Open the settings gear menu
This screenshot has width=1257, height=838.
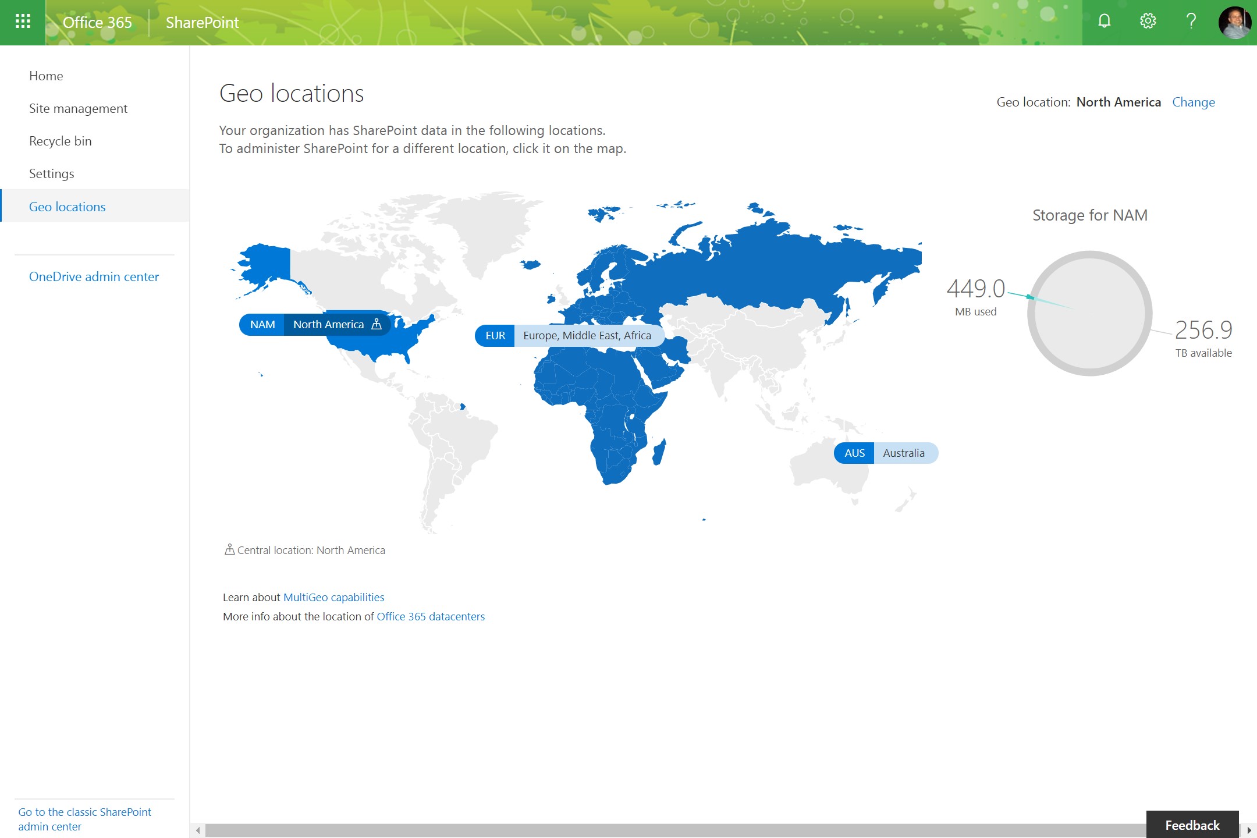click(1148, 22)
